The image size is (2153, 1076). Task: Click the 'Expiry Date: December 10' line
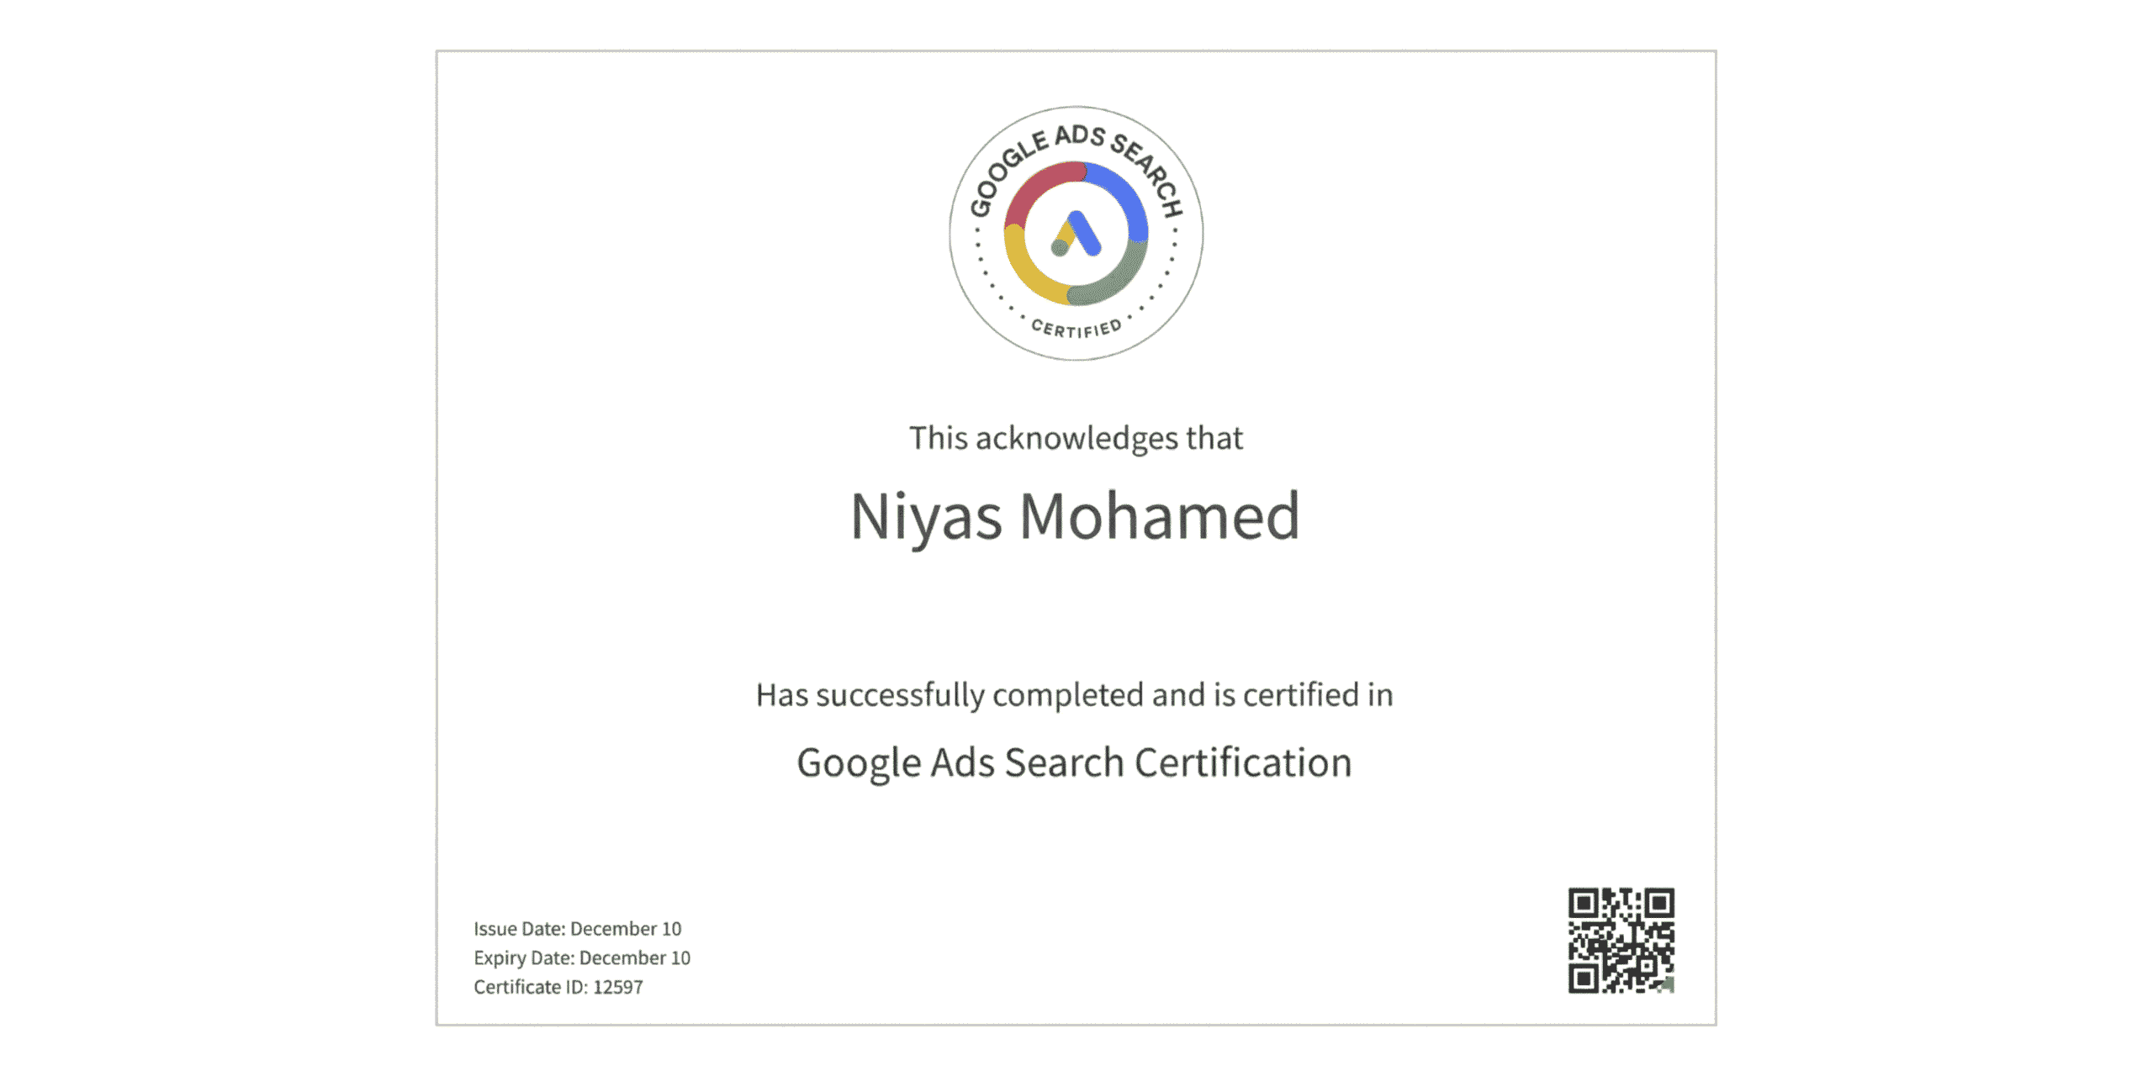pyautogui.click(x=582, y=958)
